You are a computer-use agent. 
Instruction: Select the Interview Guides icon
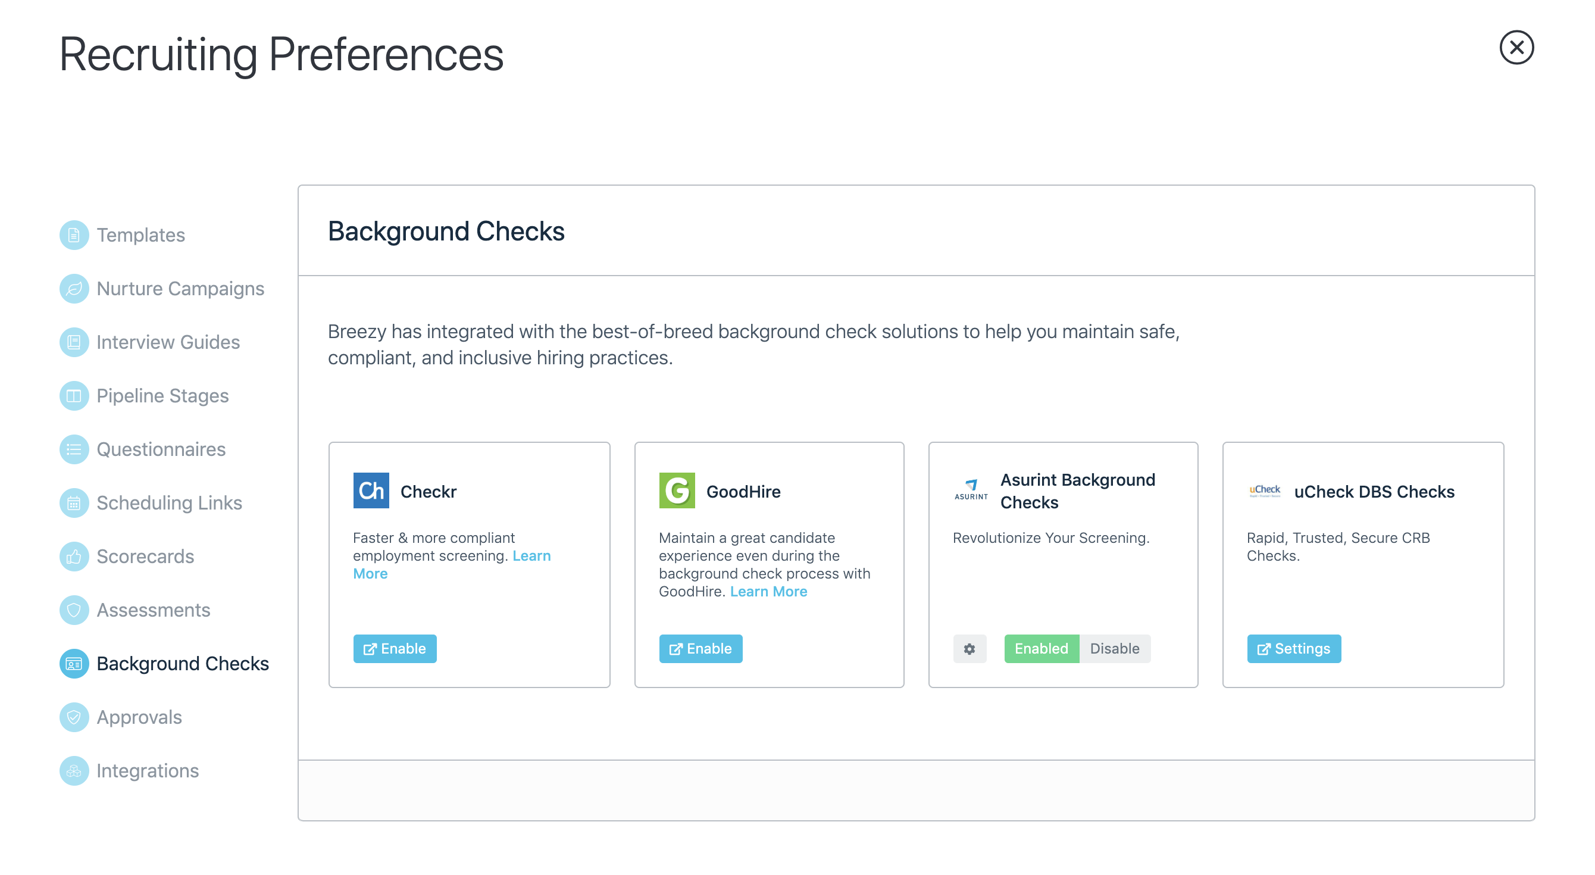pyautogui.click(x=74, y=342)
